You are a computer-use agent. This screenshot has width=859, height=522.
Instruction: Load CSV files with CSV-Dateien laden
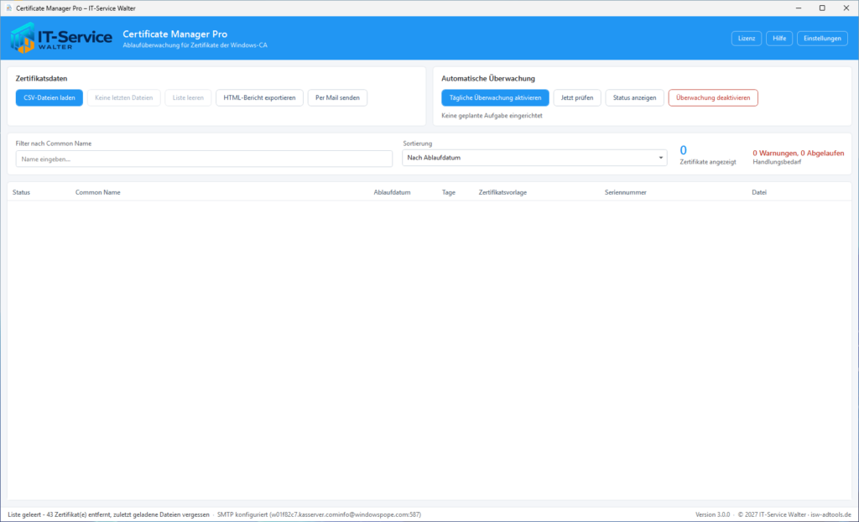coord(49,97)
